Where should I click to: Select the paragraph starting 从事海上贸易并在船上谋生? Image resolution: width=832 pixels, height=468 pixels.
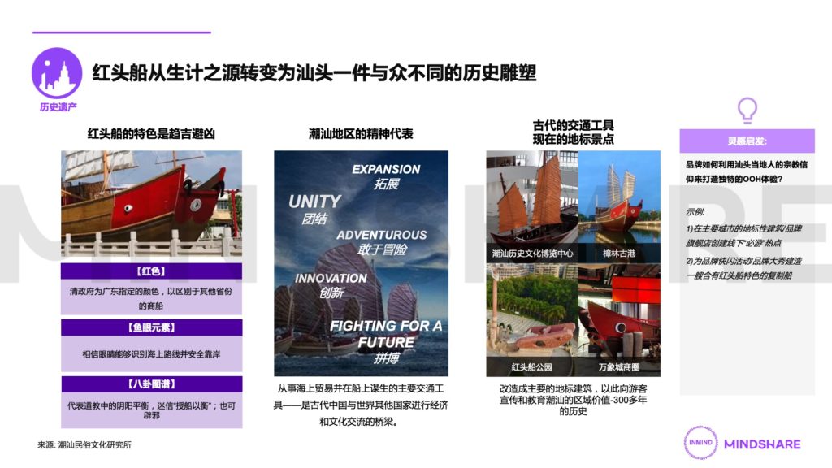tap(361, 405)
